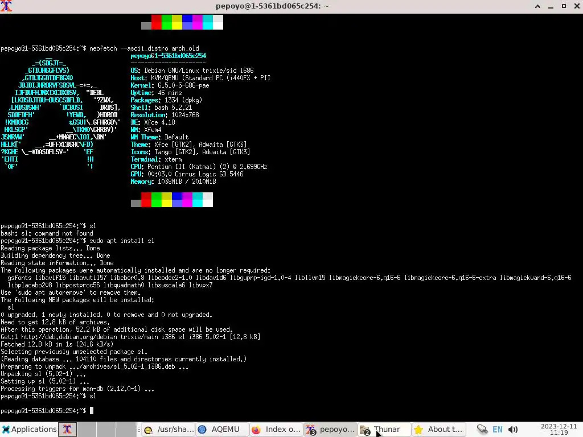Click the bash: sl: command not found line
583x437 pixels.
coord(47,233)
